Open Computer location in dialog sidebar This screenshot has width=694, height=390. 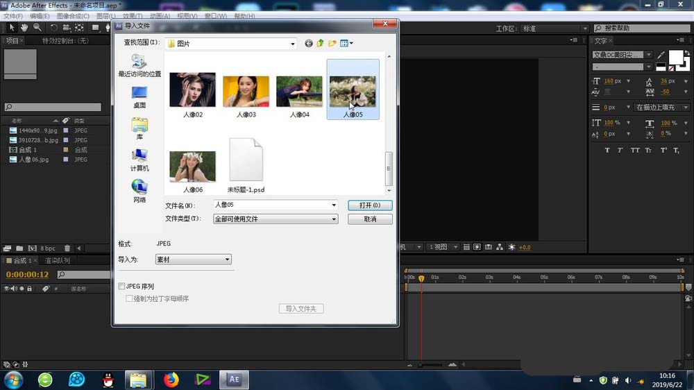tap(139, 160)
